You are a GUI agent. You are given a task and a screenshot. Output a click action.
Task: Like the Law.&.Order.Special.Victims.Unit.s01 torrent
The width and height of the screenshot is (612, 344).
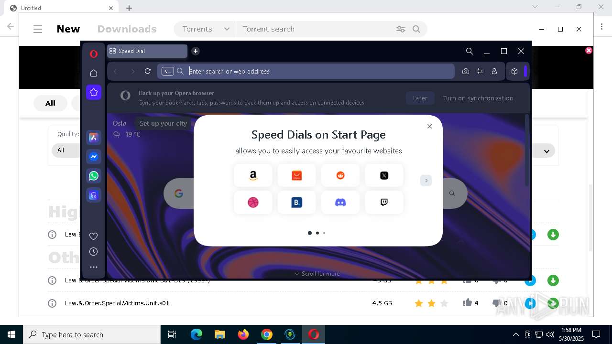tap(468, 302)
